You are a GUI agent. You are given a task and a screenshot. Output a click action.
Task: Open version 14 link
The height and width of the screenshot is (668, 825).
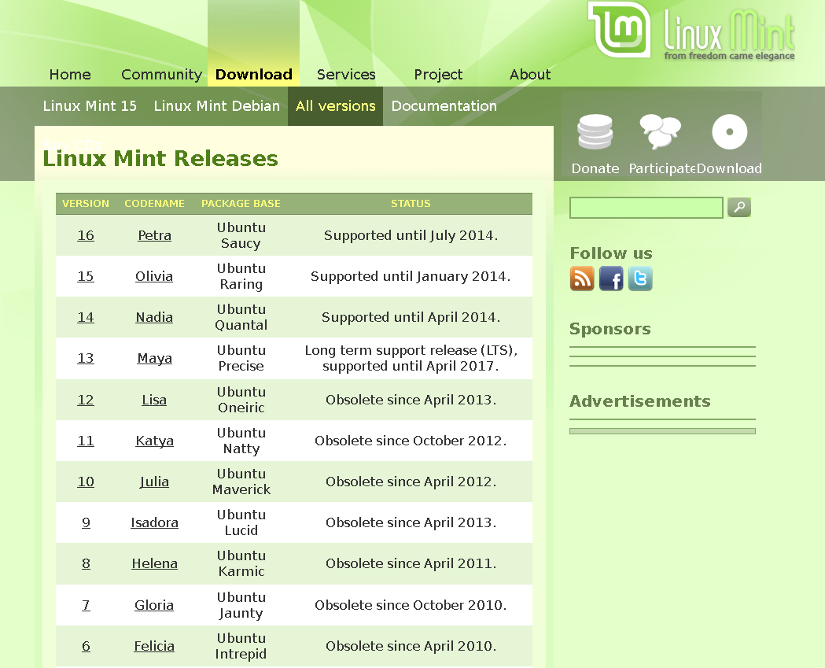tap(86, 317)
